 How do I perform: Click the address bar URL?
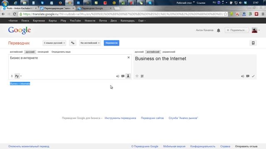(x=123, y=14)
